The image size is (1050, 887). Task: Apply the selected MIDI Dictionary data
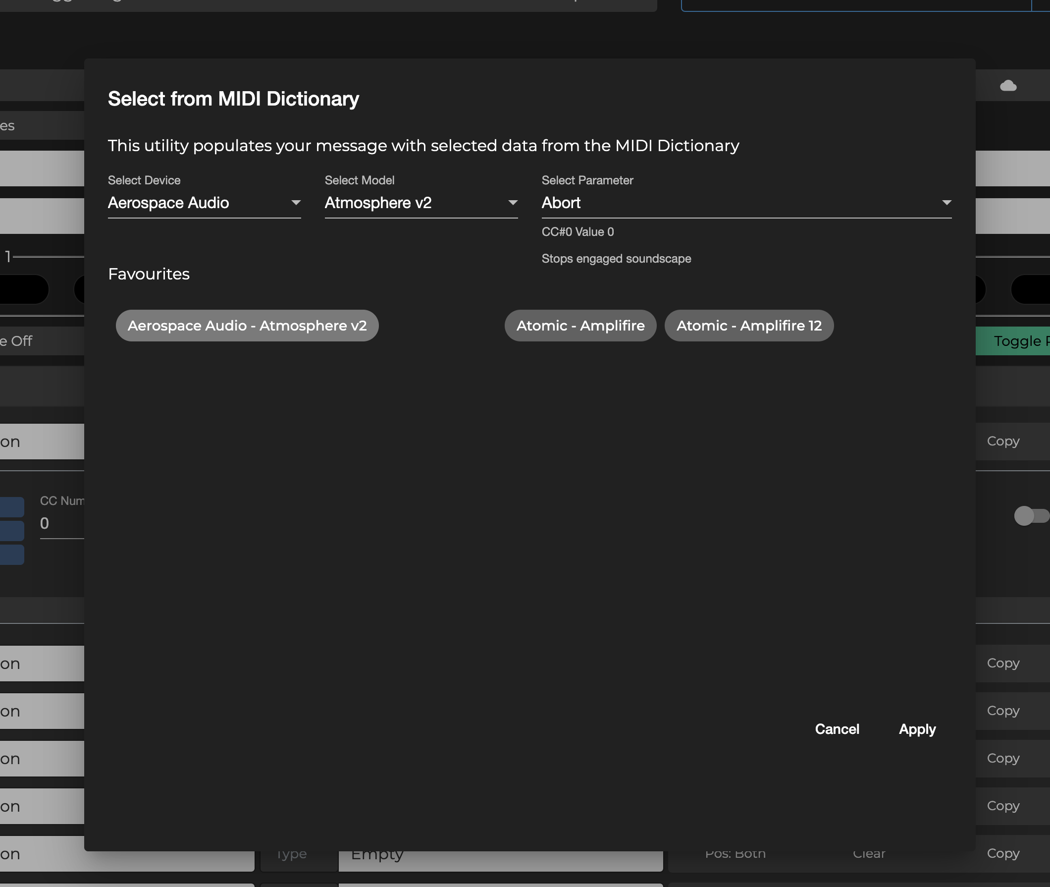(917, 729)
